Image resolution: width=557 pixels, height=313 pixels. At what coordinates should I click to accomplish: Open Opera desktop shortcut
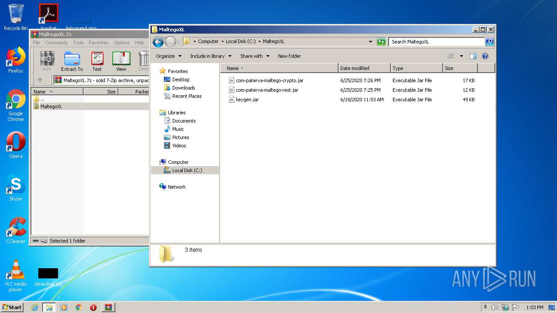pyautogui.click(x=16, y=145)
